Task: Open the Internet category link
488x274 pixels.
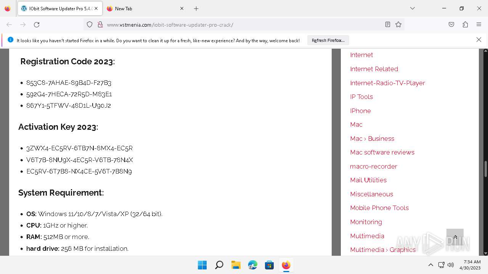Action: pyautogui.click(x=361, y=55)
